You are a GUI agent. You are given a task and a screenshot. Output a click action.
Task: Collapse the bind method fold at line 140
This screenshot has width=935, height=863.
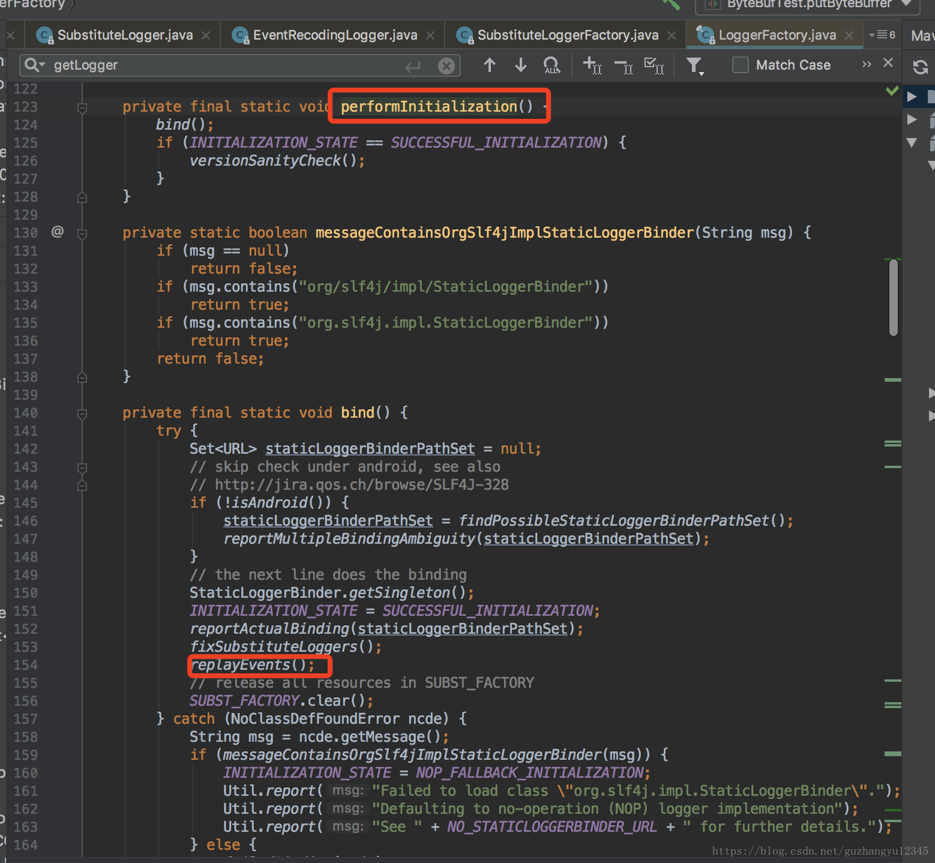[82, 413]
